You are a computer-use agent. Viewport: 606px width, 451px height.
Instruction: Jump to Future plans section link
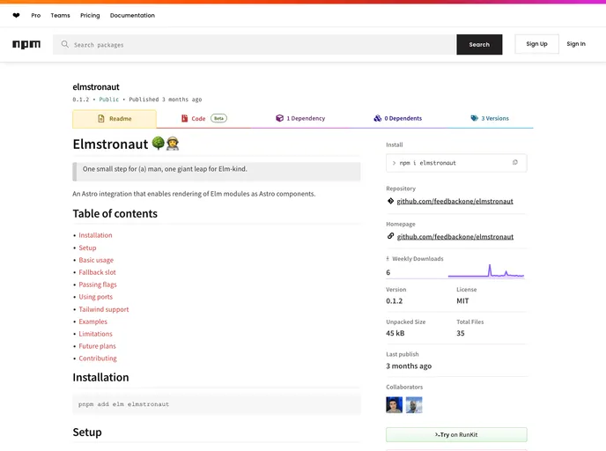pyautogui.click(x=98, y=346)
